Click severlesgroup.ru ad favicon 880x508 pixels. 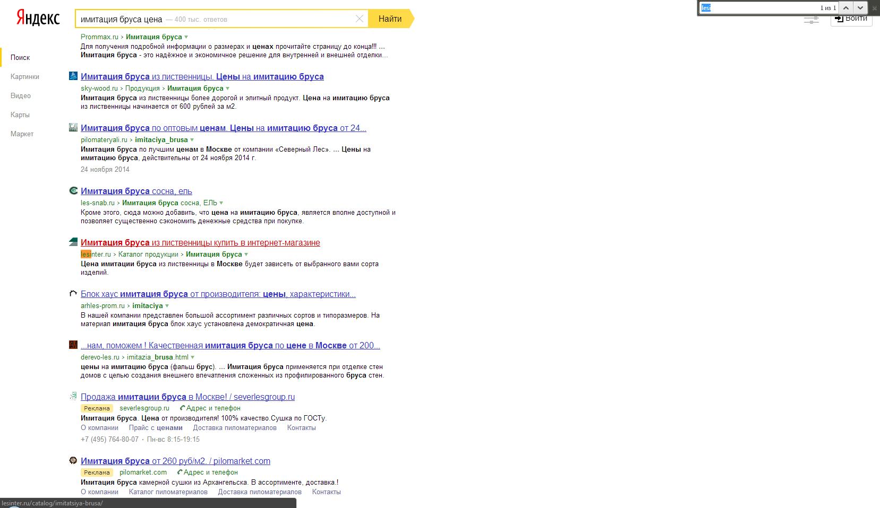point(73,396)
